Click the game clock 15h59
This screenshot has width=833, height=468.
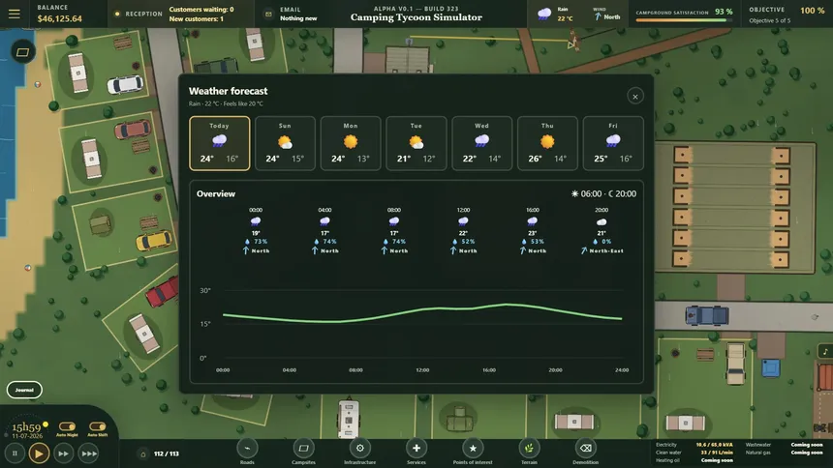(x=26, y=427)
